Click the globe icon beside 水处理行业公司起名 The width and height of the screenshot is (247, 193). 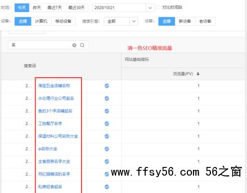107,98
